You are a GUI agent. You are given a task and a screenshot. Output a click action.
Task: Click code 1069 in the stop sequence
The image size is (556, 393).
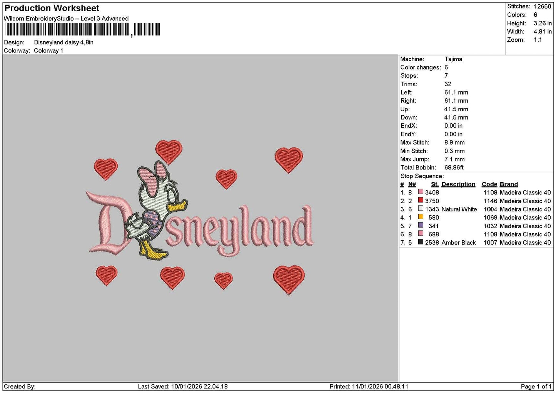491,217
